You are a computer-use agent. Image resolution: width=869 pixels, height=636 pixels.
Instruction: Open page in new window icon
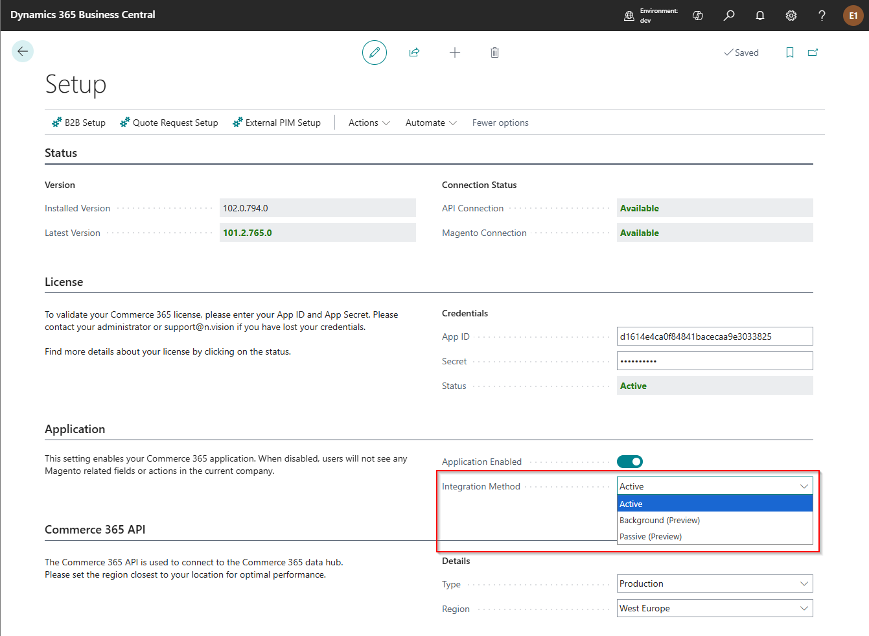pos(813,53)
